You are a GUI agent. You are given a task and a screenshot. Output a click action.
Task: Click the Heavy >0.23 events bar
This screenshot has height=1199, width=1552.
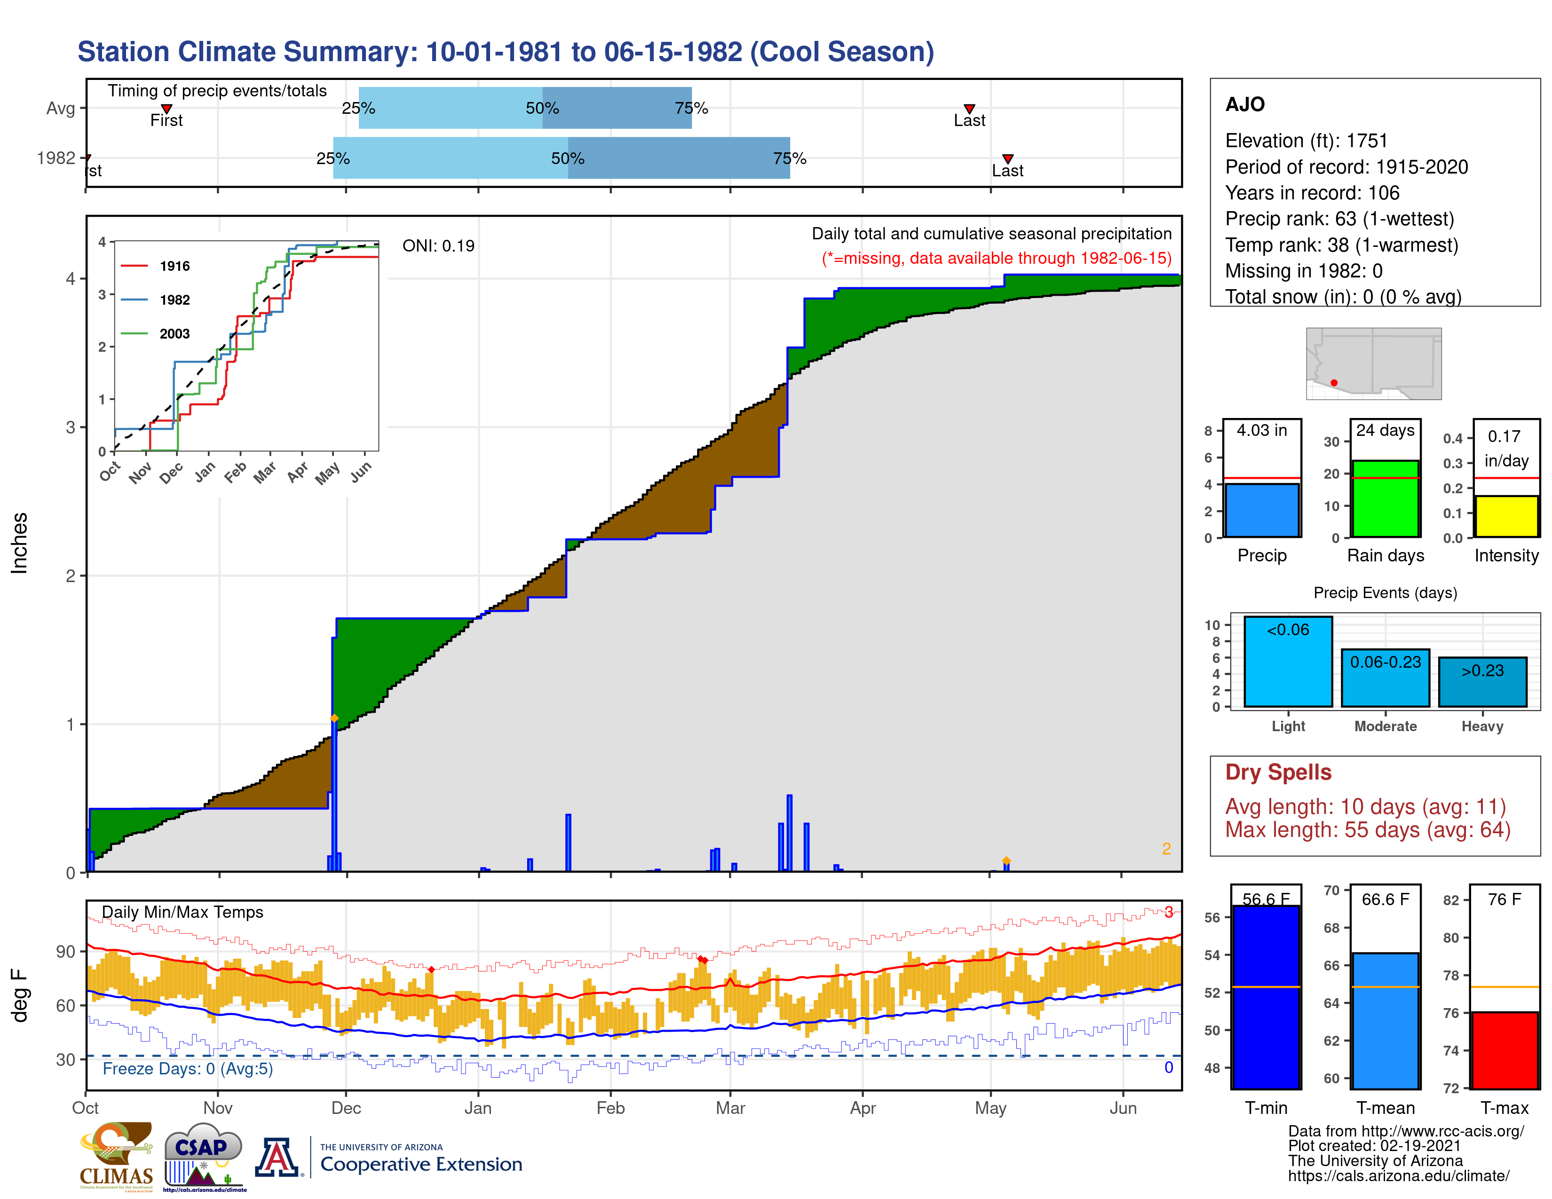[1483, 682]
